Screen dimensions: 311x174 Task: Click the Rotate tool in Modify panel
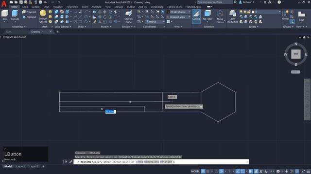tap(105, 17)
